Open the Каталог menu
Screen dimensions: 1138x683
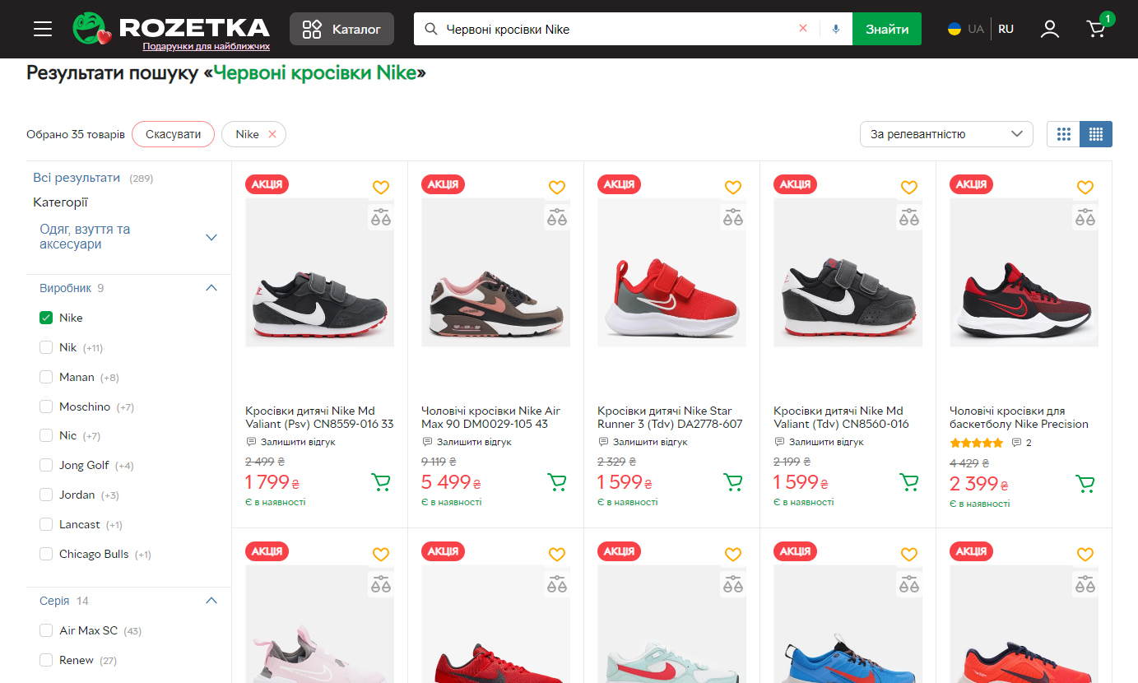coord(341,29)
